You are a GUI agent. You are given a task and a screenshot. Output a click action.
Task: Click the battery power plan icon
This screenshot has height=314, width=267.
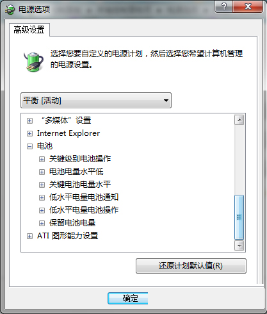33,62
